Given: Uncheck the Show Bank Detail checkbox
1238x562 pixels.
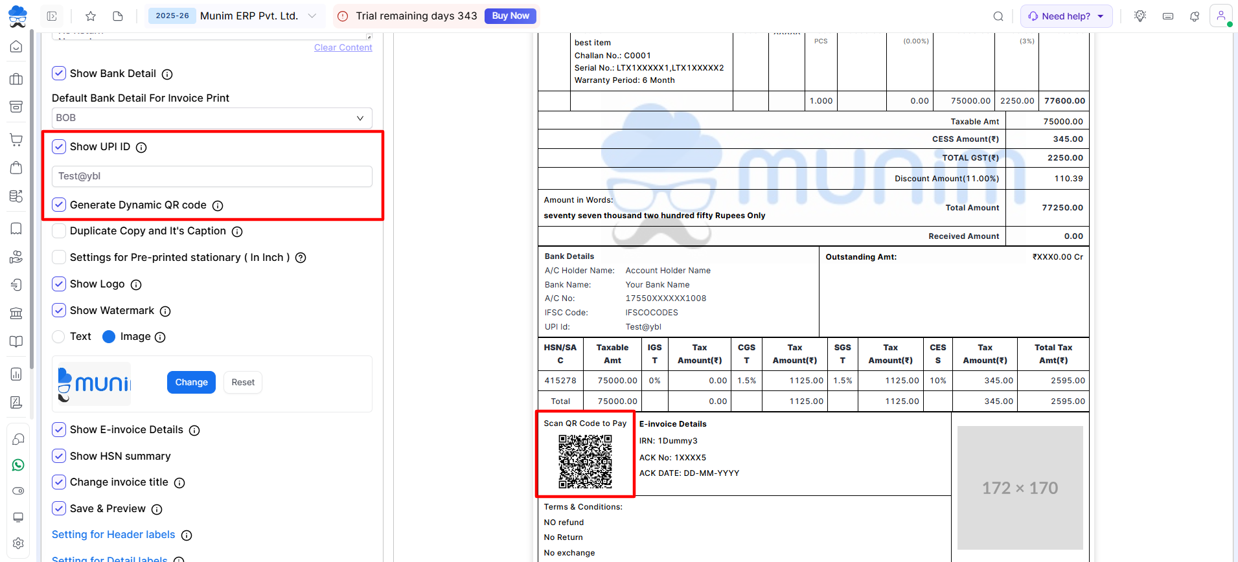Looking at the screenshot, I should click(x=59, y=73).
